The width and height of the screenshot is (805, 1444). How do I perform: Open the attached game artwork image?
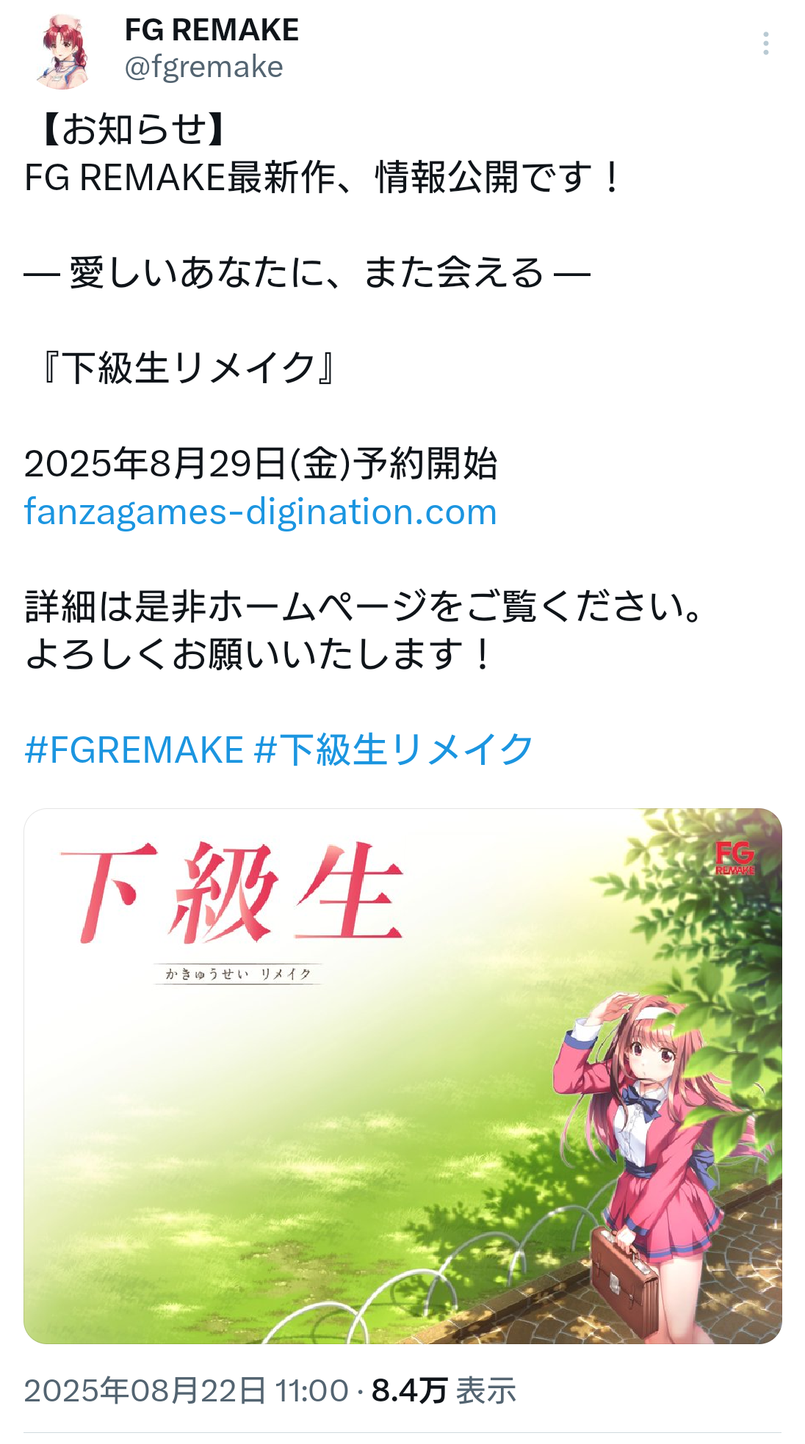(402, 1076)
